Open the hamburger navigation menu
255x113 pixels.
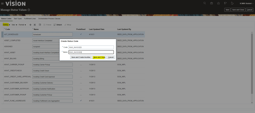[2, 3]
